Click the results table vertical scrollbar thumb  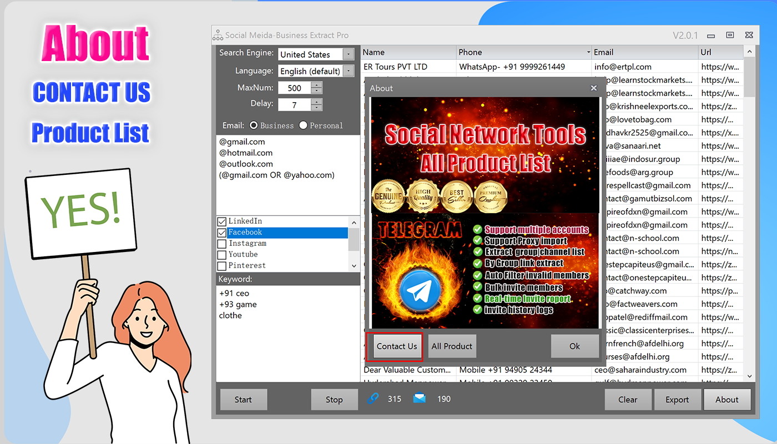749,77
